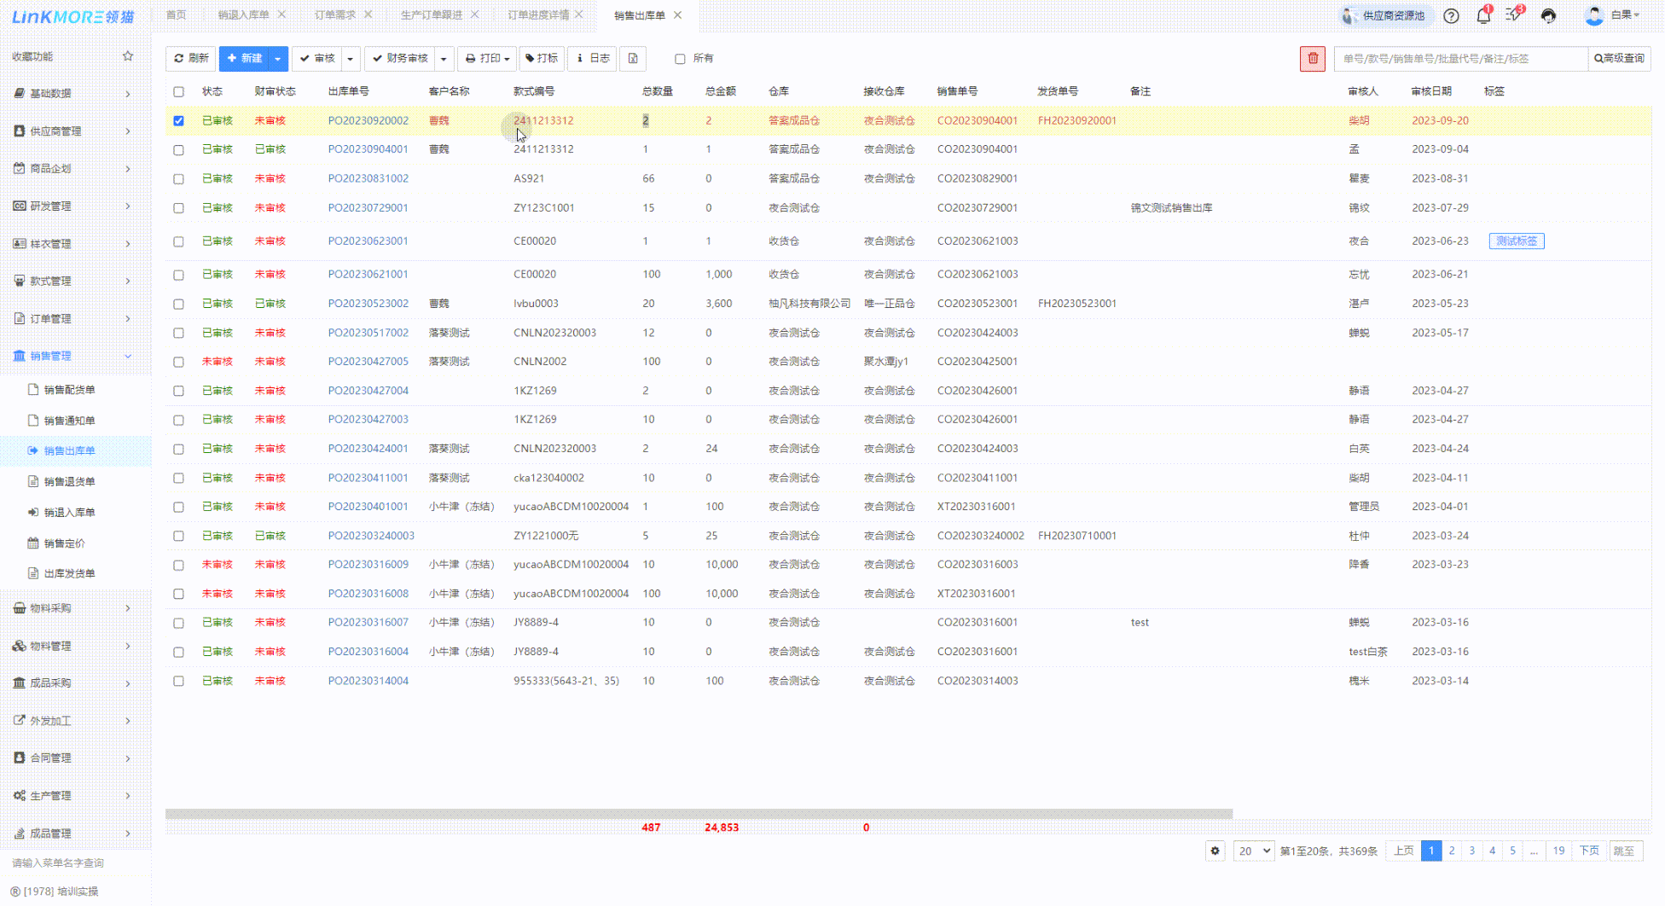Open 销售退货单 in the sidebar

[x=69, y=482]
